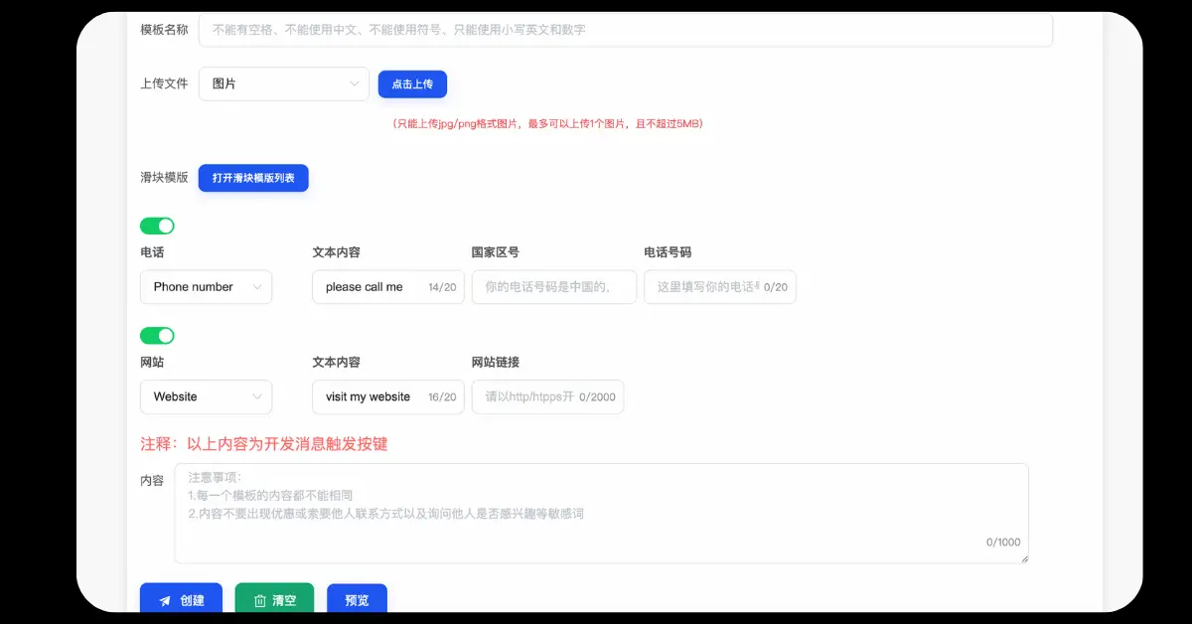Click the 预览 preview button
Screen dimensions: 1192x624
[x=357, y=600]
